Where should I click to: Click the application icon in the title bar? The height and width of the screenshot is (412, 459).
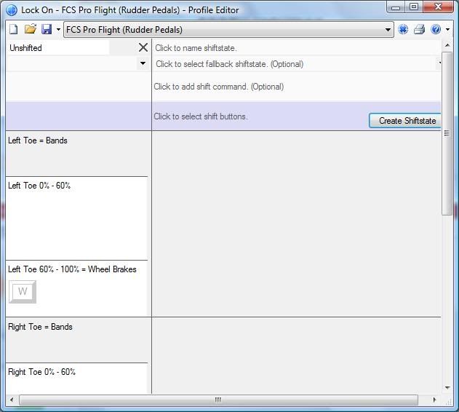tap(11, 10)
